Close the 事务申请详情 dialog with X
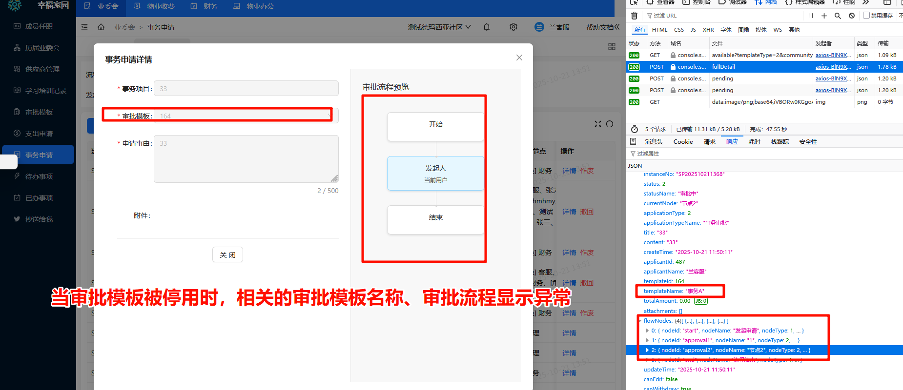The width and height of the screenshot is (903, 390). pyautogui.click(x=519, y=58)
